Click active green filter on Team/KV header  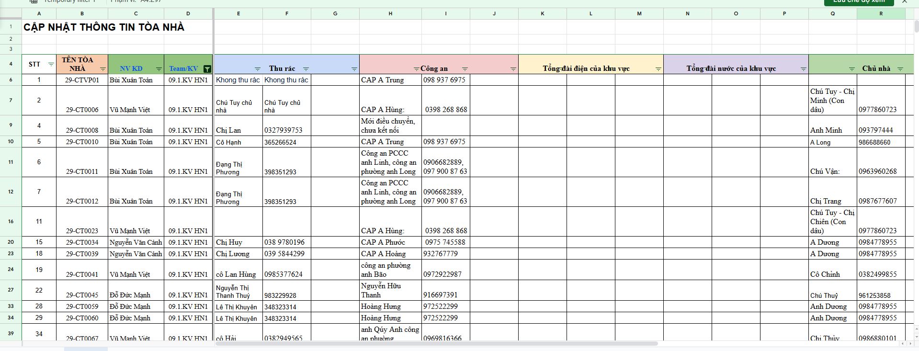coord(207,69)
